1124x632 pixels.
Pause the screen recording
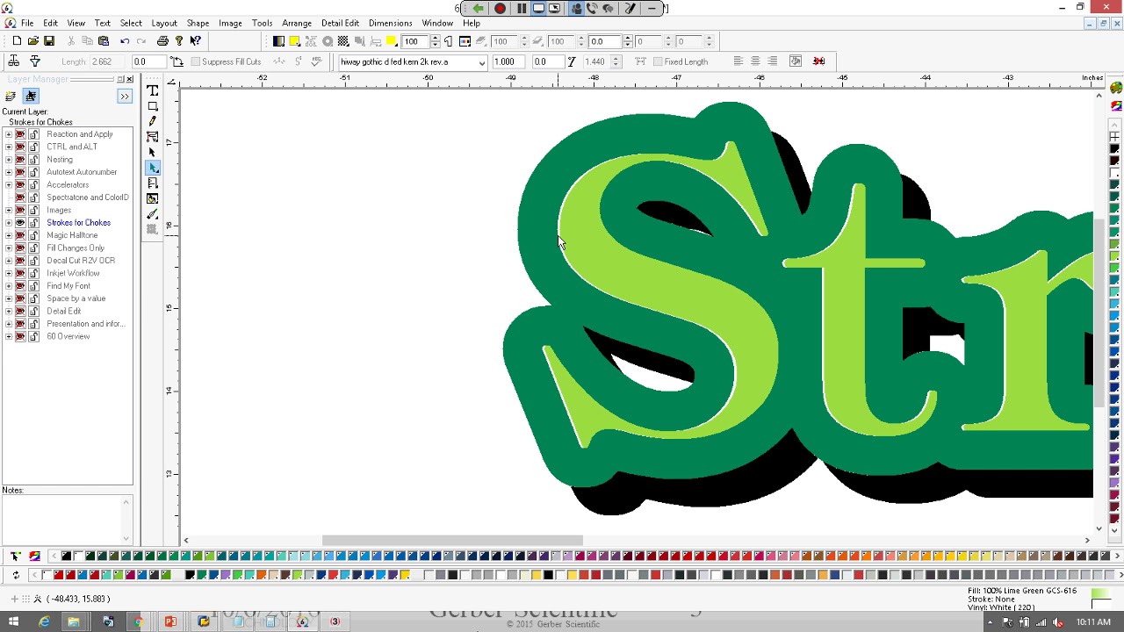tap(522, 9)
